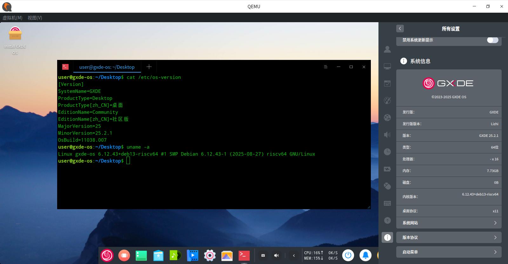Screen dimensions: 508x264
Task: Go back using the settings back arrow
Action: [x=400, y=29]
